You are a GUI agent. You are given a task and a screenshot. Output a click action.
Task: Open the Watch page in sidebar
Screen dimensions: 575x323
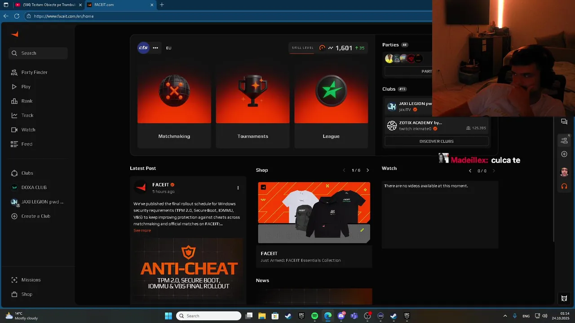(x=23, y=130)
